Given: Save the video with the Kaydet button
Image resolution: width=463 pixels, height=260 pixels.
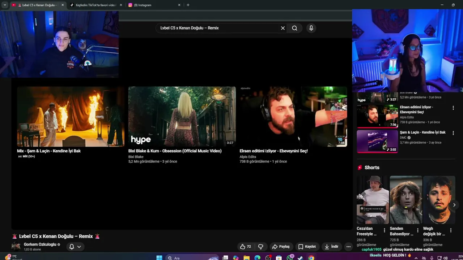Looking at the screenshot, I should pyautogui.click(x=307, y=247).
